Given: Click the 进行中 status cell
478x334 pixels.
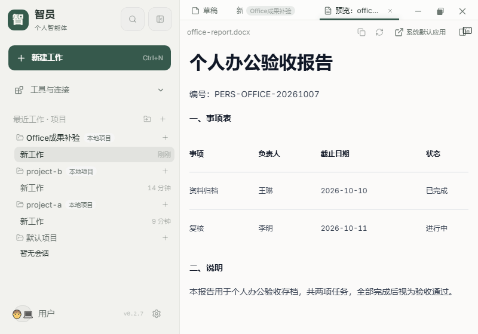Looking at the screenshot, I should [437, 228].
